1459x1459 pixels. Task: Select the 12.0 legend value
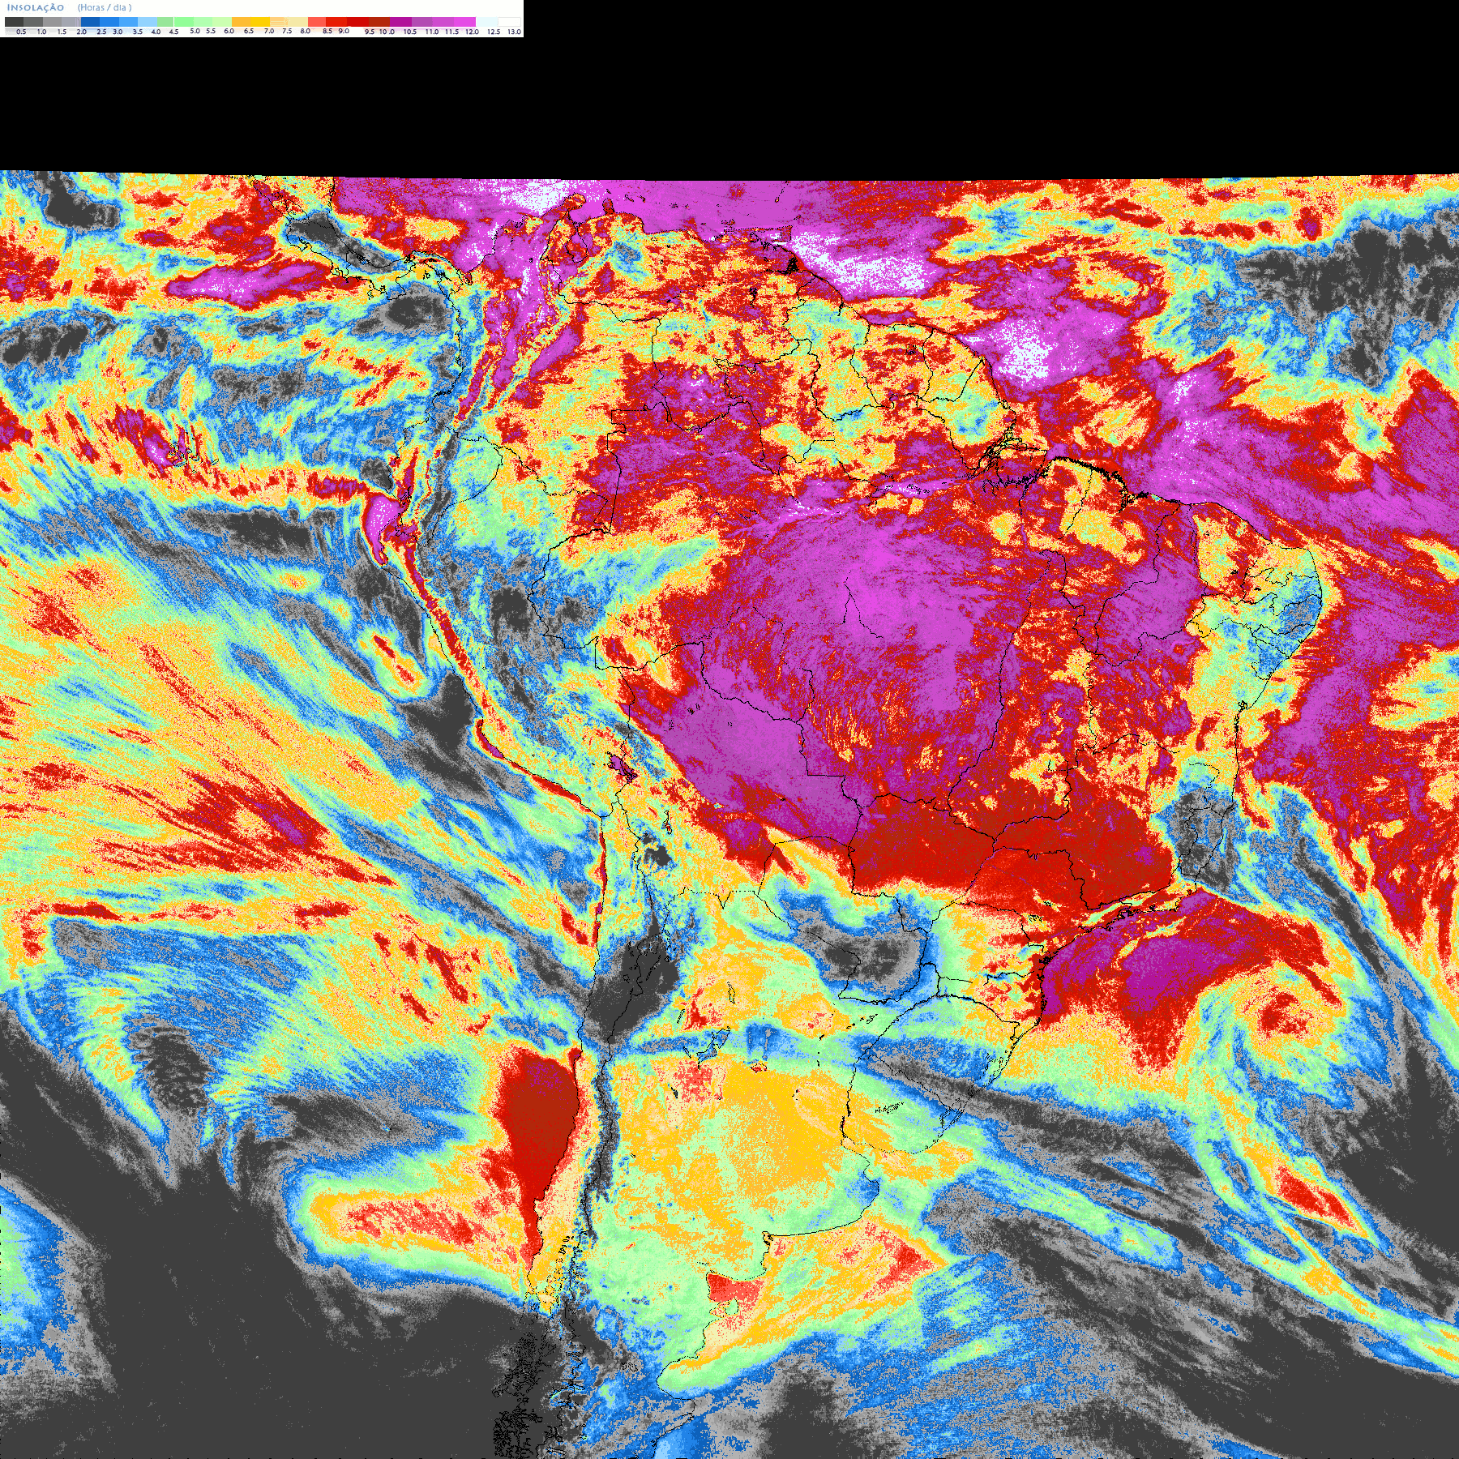pos(472,32)
